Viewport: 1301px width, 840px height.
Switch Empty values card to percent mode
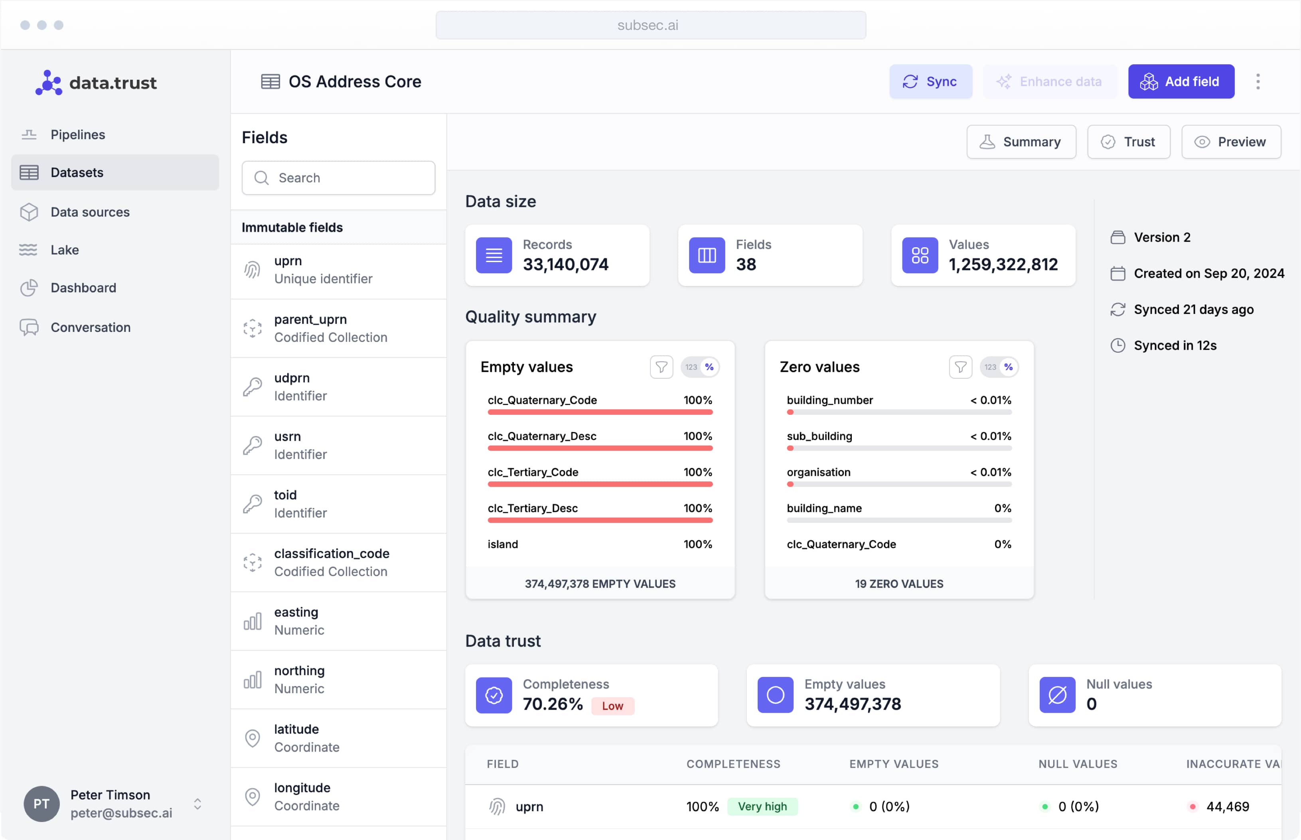(x=709, y=367)
